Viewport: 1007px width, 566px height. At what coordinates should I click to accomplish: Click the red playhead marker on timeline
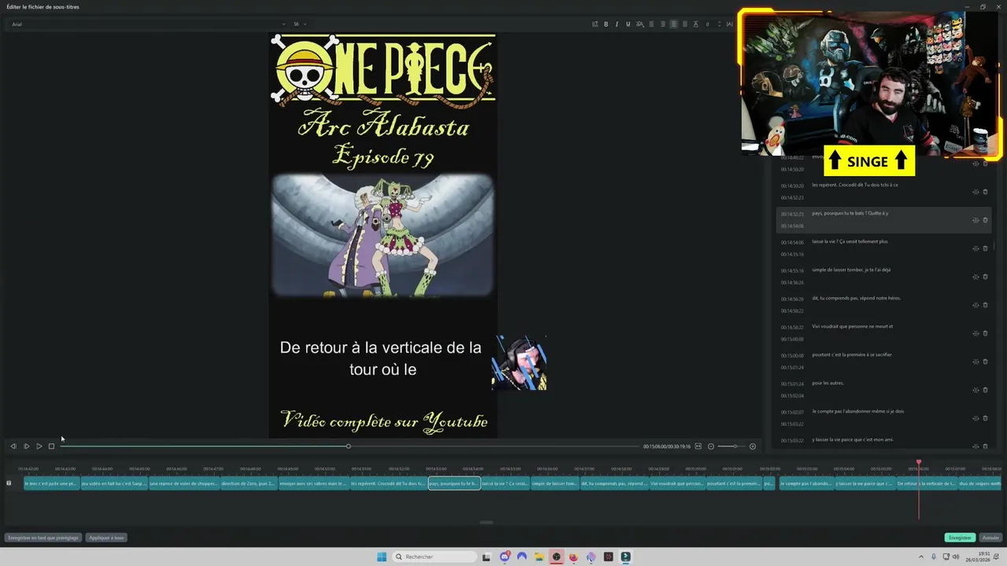coord(919,462)
